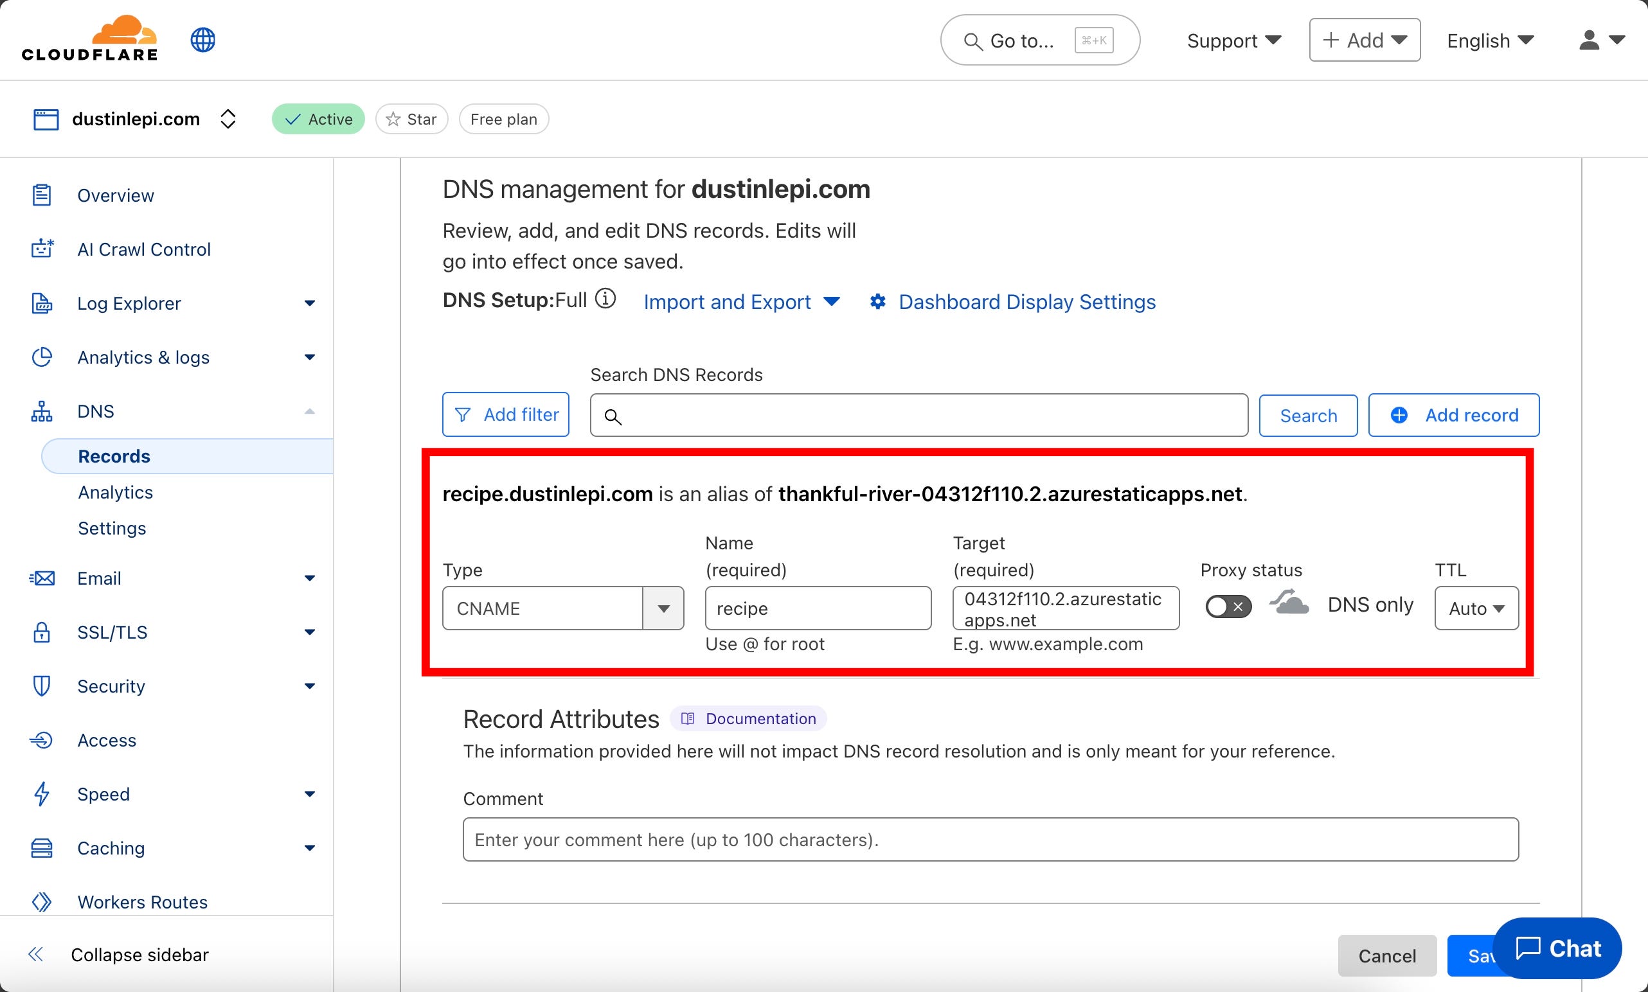Open the record Type CNAME dropdown
Viewport: 1648px width, 992px height.
[x=562, y=608]
